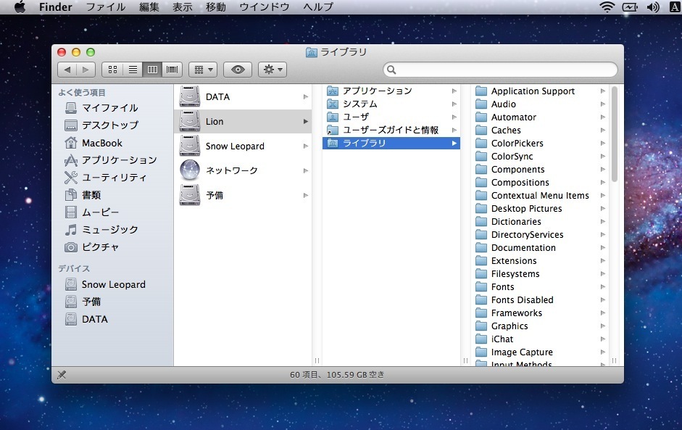Select the Utilities sidebar item

114,178
